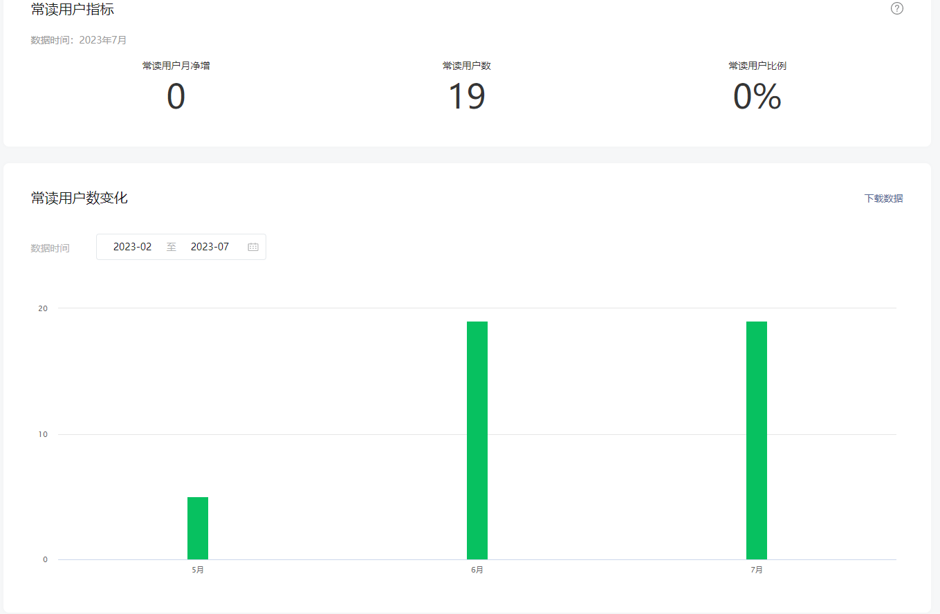Viewport: 940px width, 614px height.
Task: Select the end month 2023-07 field
Action: 210,247
